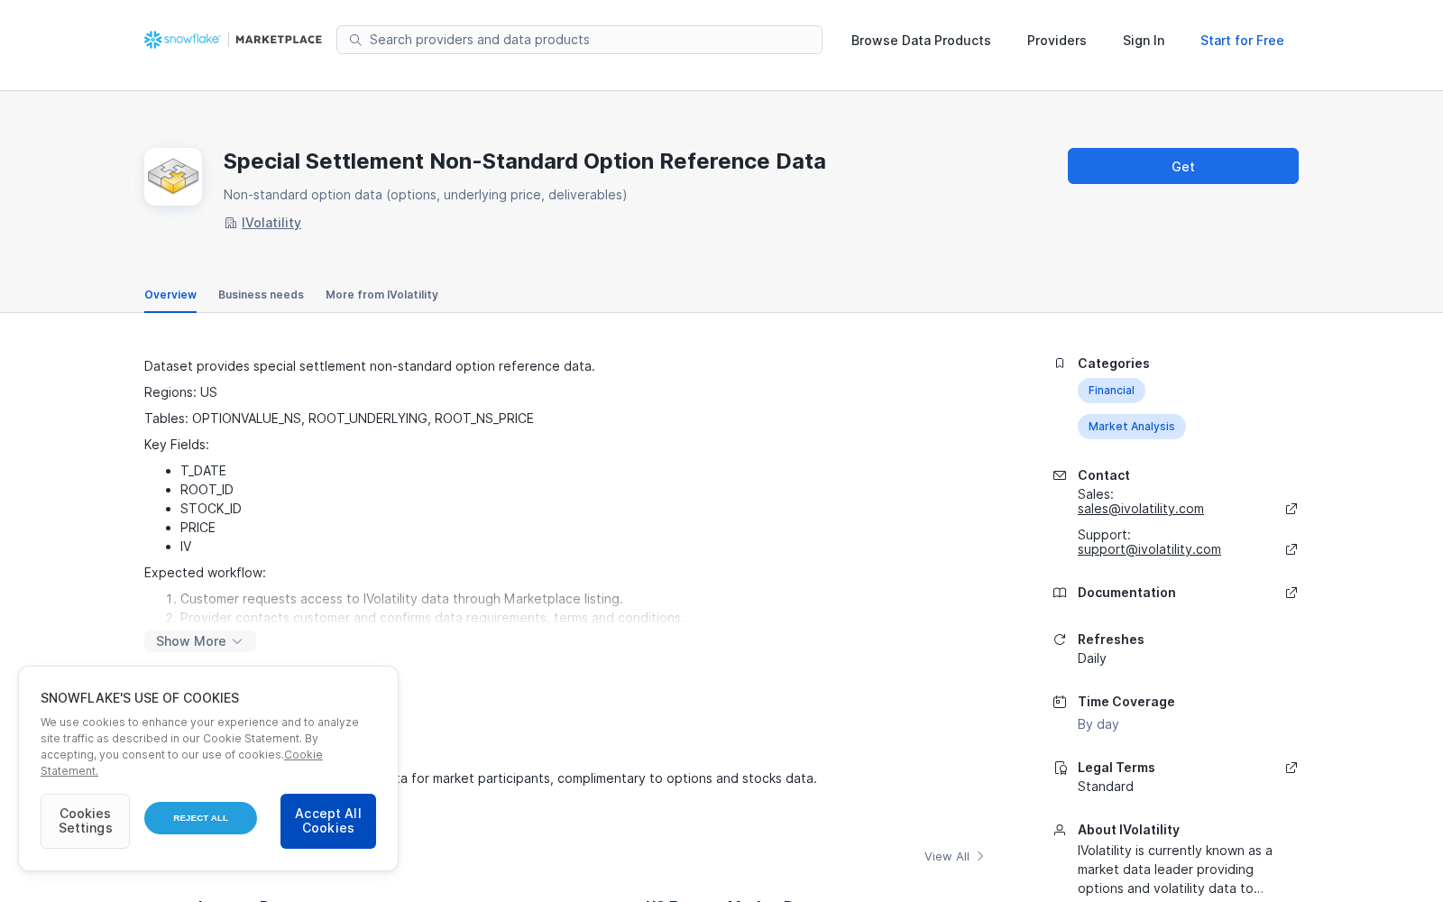Screen dimensions: 1443x902
Task: Select the Financial category tag
Action: click(x=1111, y=391)
